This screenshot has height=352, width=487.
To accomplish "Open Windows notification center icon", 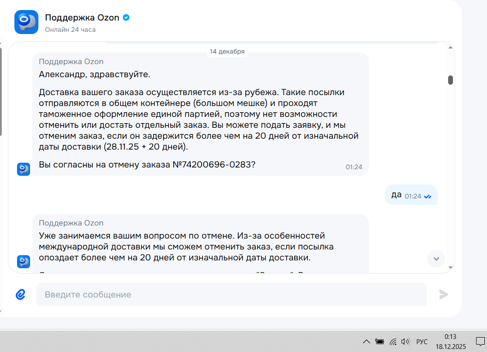I will pos(480,342).
